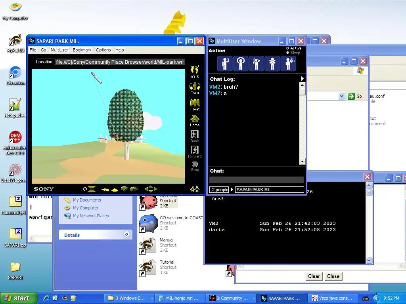
Task: Click the four-way directional pad control
Action: coord(151,189)
